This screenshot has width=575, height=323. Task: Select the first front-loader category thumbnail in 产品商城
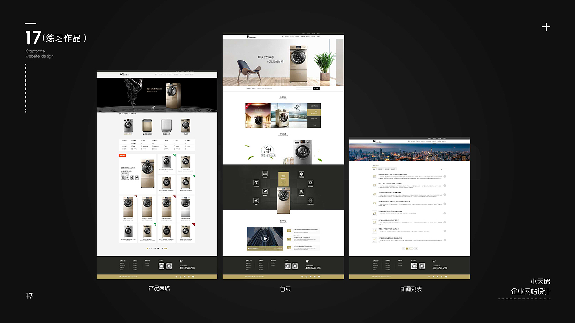(128, 127)
